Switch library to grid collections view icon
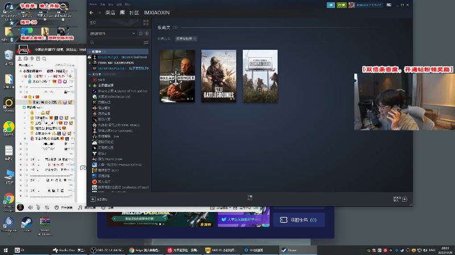Image resolution: width=455 pixels, height=255 pixels. pyautogui.click(x=146, y=23)
